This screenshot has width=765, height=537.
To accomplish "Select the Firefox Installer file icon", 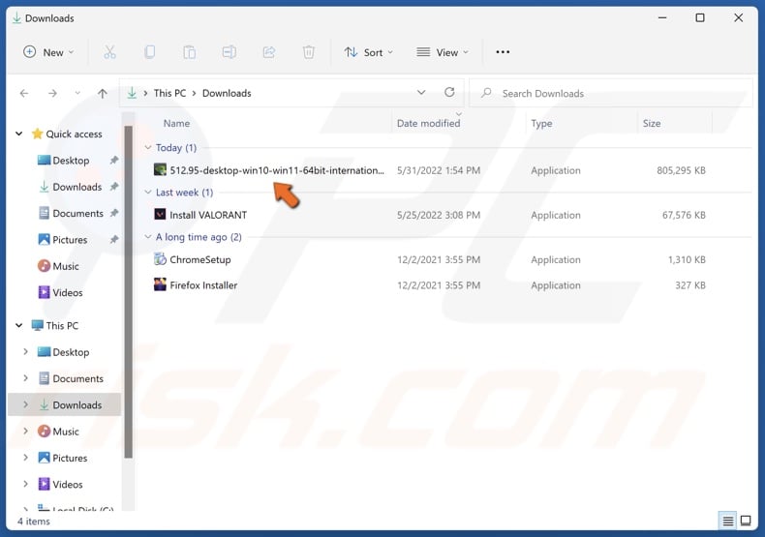I will (160, 284).
